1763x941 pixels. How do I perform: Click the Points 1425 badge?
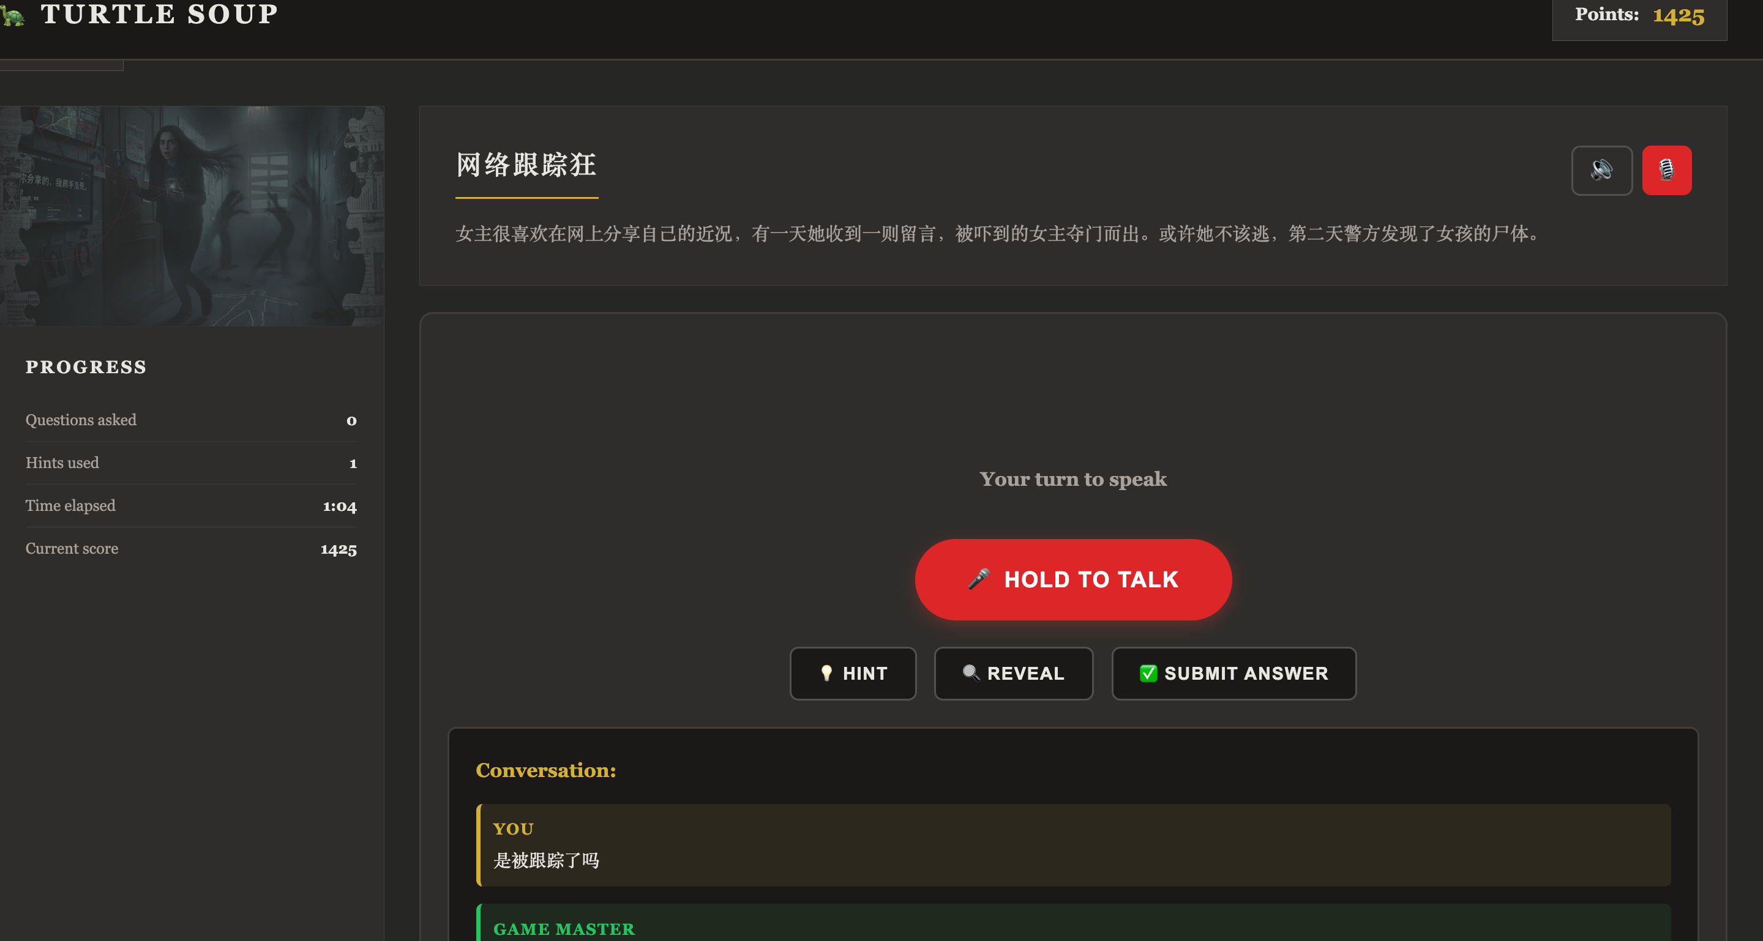click(x=1639, y=16)
